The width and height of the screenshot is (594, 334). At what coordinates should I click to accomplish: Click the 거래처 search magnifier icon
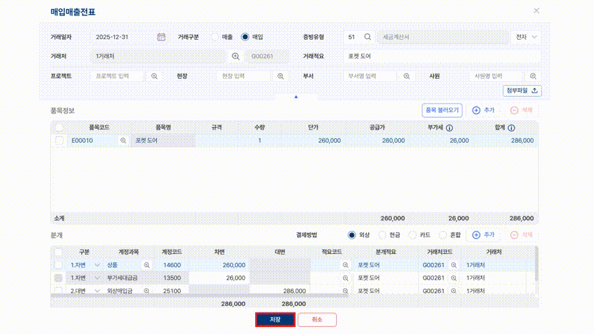point(236,56)
